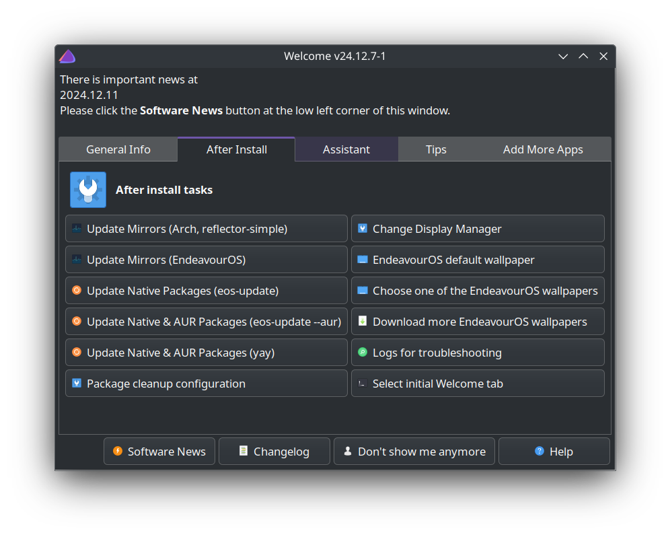Click the blue Help question mark icon

(x=539, y=452)
